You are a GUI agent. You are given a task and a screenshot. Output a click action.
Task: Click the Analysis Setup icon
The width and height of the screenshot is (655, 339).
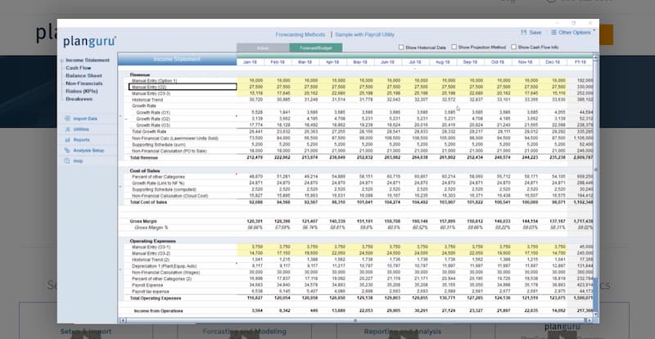(x=67, y=150)
